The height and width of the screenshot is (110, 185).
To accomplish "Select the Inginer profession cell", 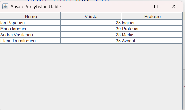I will click(x=152, y=23).
